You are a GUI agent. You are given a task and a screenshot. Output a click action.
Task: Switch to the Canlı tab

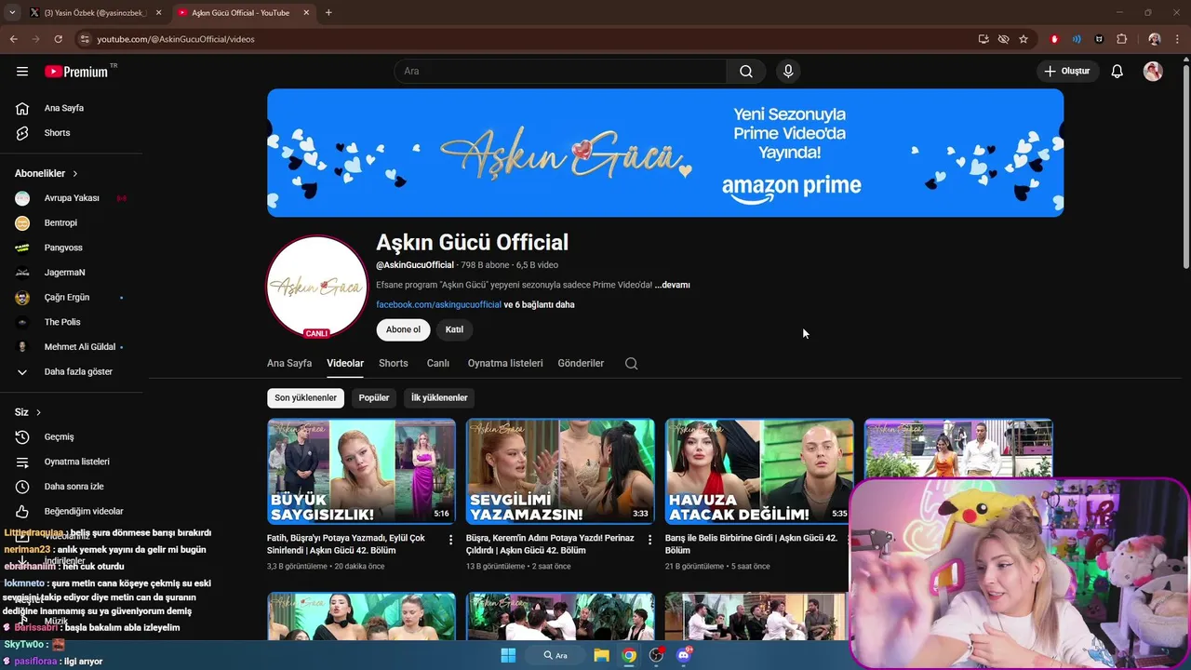438,363
